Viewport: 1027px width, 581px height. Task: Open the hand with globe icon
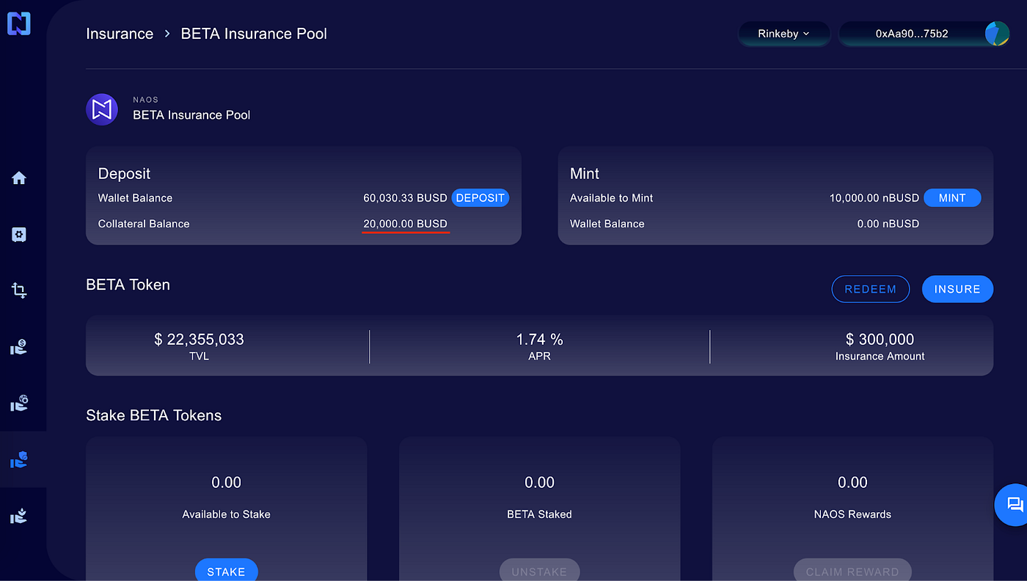[19, 403]
